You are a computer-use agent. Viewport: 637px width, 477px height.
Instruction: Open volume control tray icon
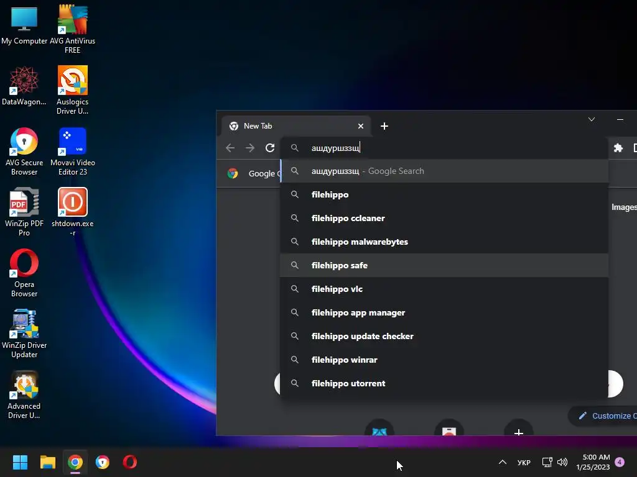[x=562, y=462]
